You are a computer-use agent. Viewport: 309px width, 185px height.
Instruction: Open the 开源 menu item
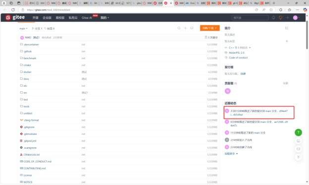(x=36, y=17)
